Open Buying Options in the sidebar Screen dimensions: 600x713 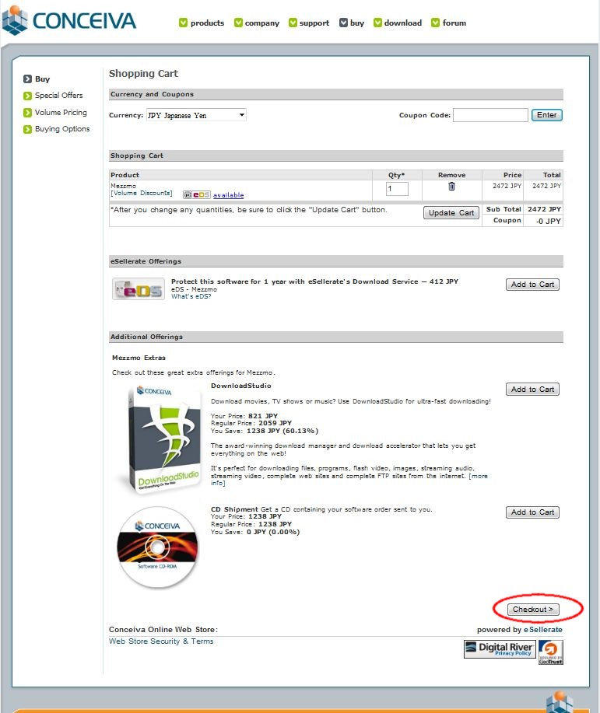62,129
